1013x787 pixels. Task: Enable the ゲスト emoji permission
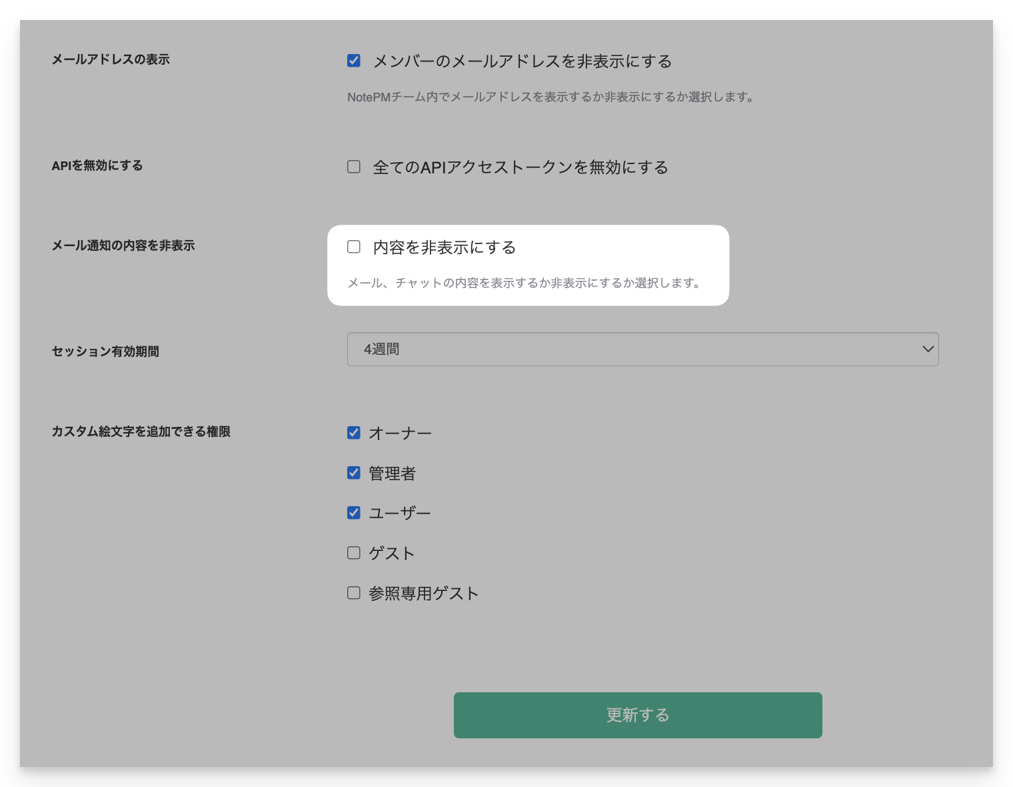[x=353, y=552]
